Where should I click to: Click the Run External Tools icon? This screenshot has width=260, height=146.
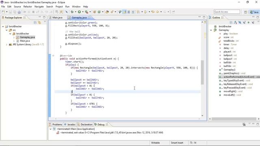click(x=87, y=12)
